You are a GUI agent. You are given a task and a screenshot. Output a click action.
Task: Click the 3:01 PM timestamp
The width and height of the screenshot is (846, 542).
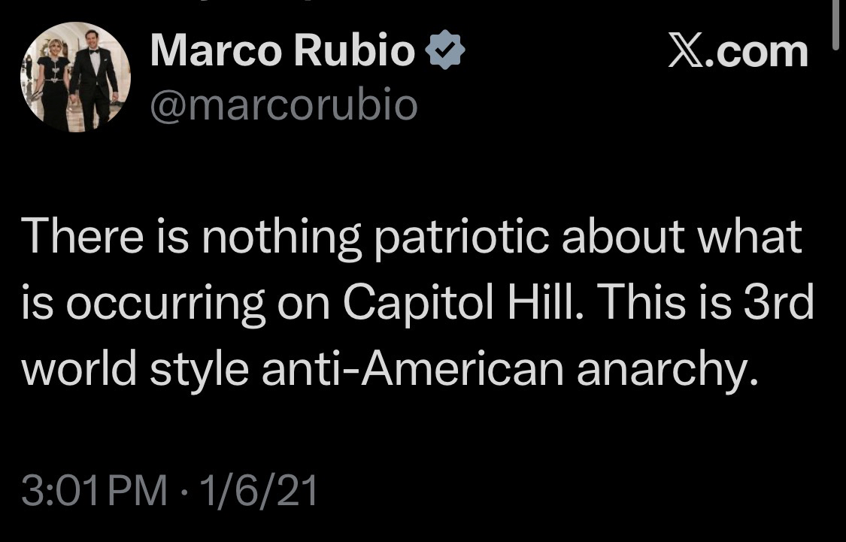coord(95,492)
